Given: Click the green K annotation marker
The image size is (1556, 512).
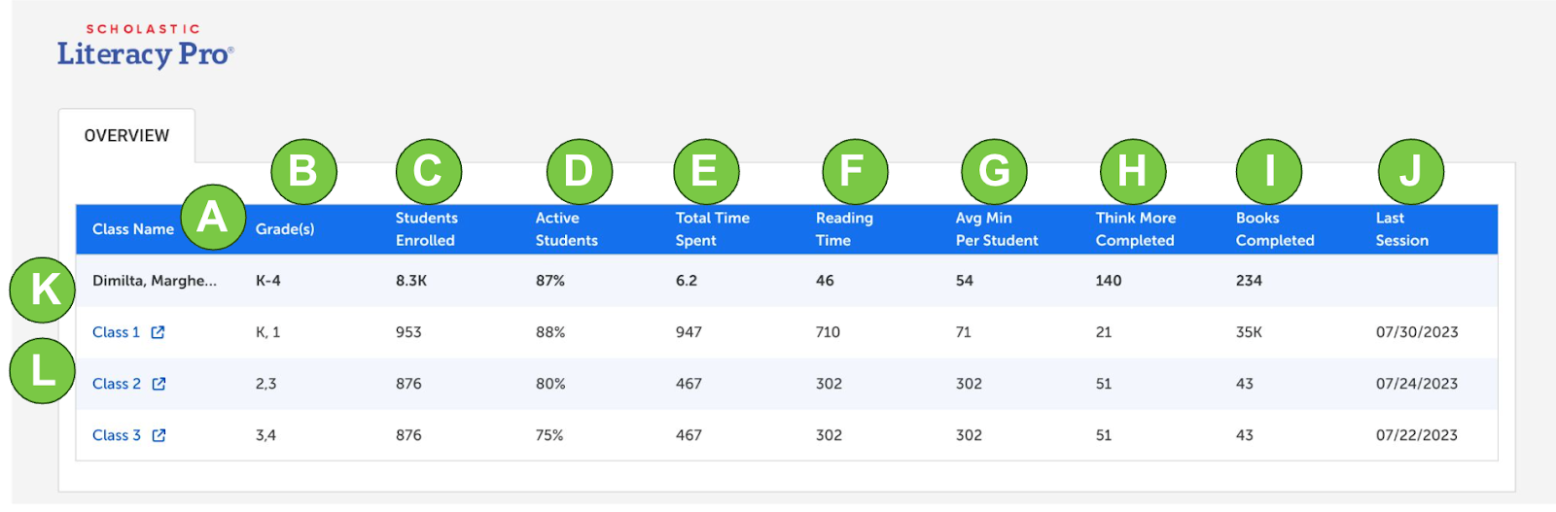Looking at the screenshot, I should (43, 290).
